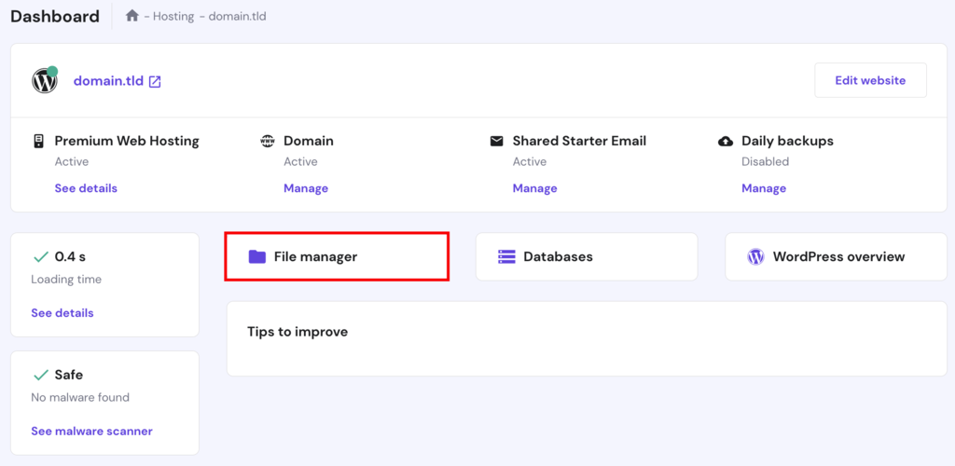The image size is (955, 466).
Task: Click the home icon in breadcrumb
Action: pyautogui.click(x=132, y=16)
